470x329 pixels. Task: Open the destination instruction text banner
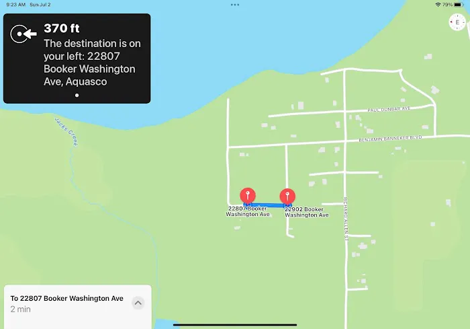pos(92,63)
